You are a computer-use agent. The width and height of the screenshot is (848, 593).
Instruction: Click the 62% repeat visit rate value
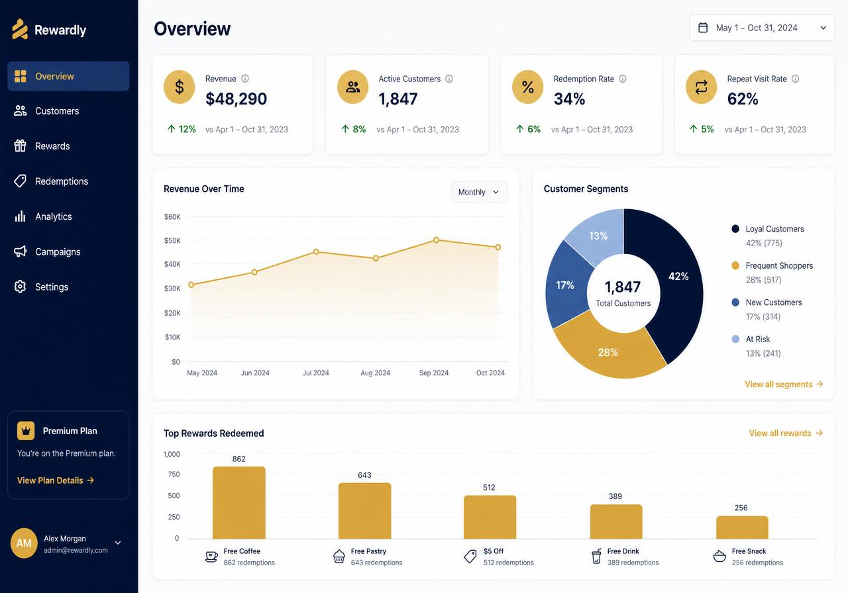tap(743, 99)
